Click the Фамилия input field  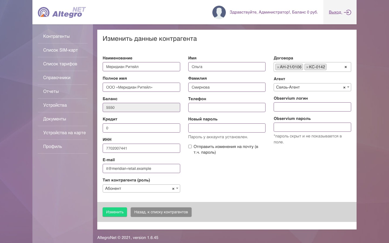[x=227, y=87]
